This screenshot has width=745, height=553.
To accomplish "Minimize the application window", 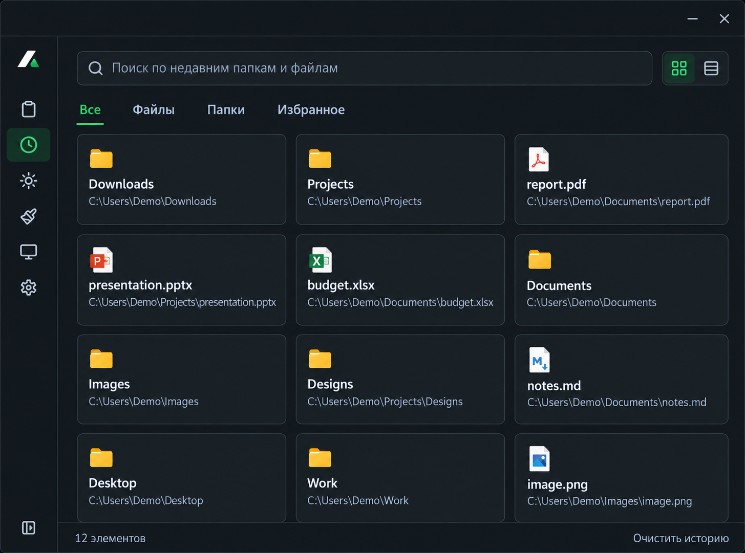I will [x=692, y=18].
